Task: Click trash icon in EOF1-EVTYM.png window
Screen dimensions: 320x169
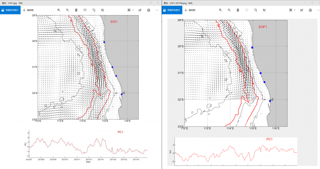Action: tap(238, 10)
